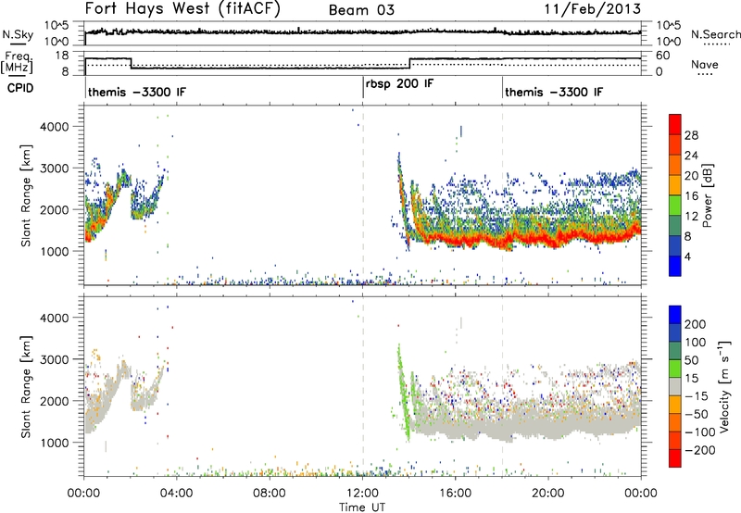The width and height of the screenshot is (741, 513).
Task: Click the 'rbsp 200 IF' label
Action: click(x=399, y=83)
